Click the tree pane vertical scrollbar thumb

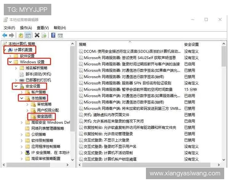(72, 89)
